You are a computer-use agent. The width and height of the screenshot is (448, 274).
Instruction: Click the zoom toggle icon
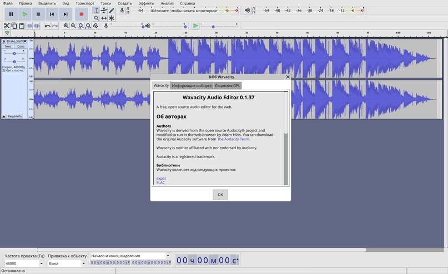click(95, 26)
